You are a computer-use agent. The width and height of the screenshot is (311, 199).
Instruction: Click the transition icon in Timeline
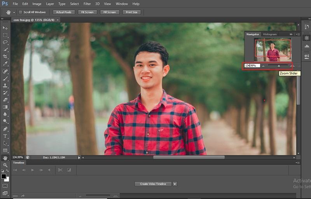69,170
